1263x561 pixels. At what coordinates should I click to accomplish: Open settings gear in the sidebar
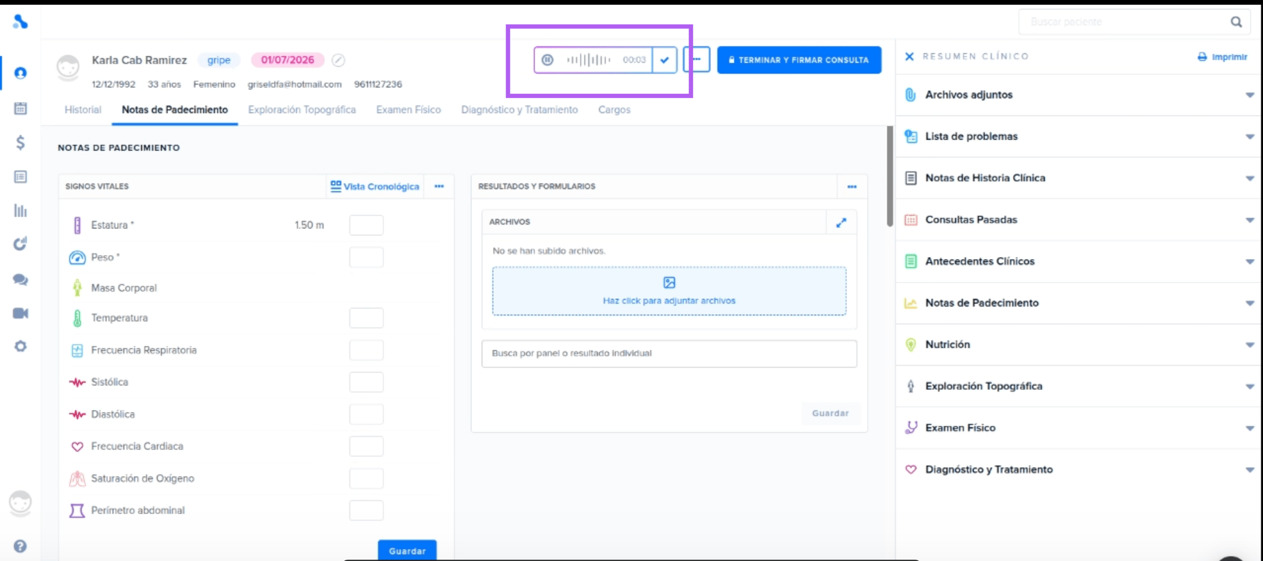tap(20, 346)
